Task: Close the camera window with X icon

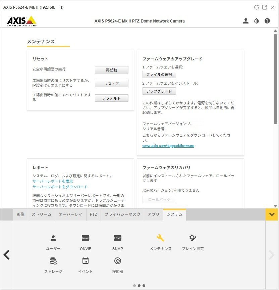Action: (x=273, y=7)
